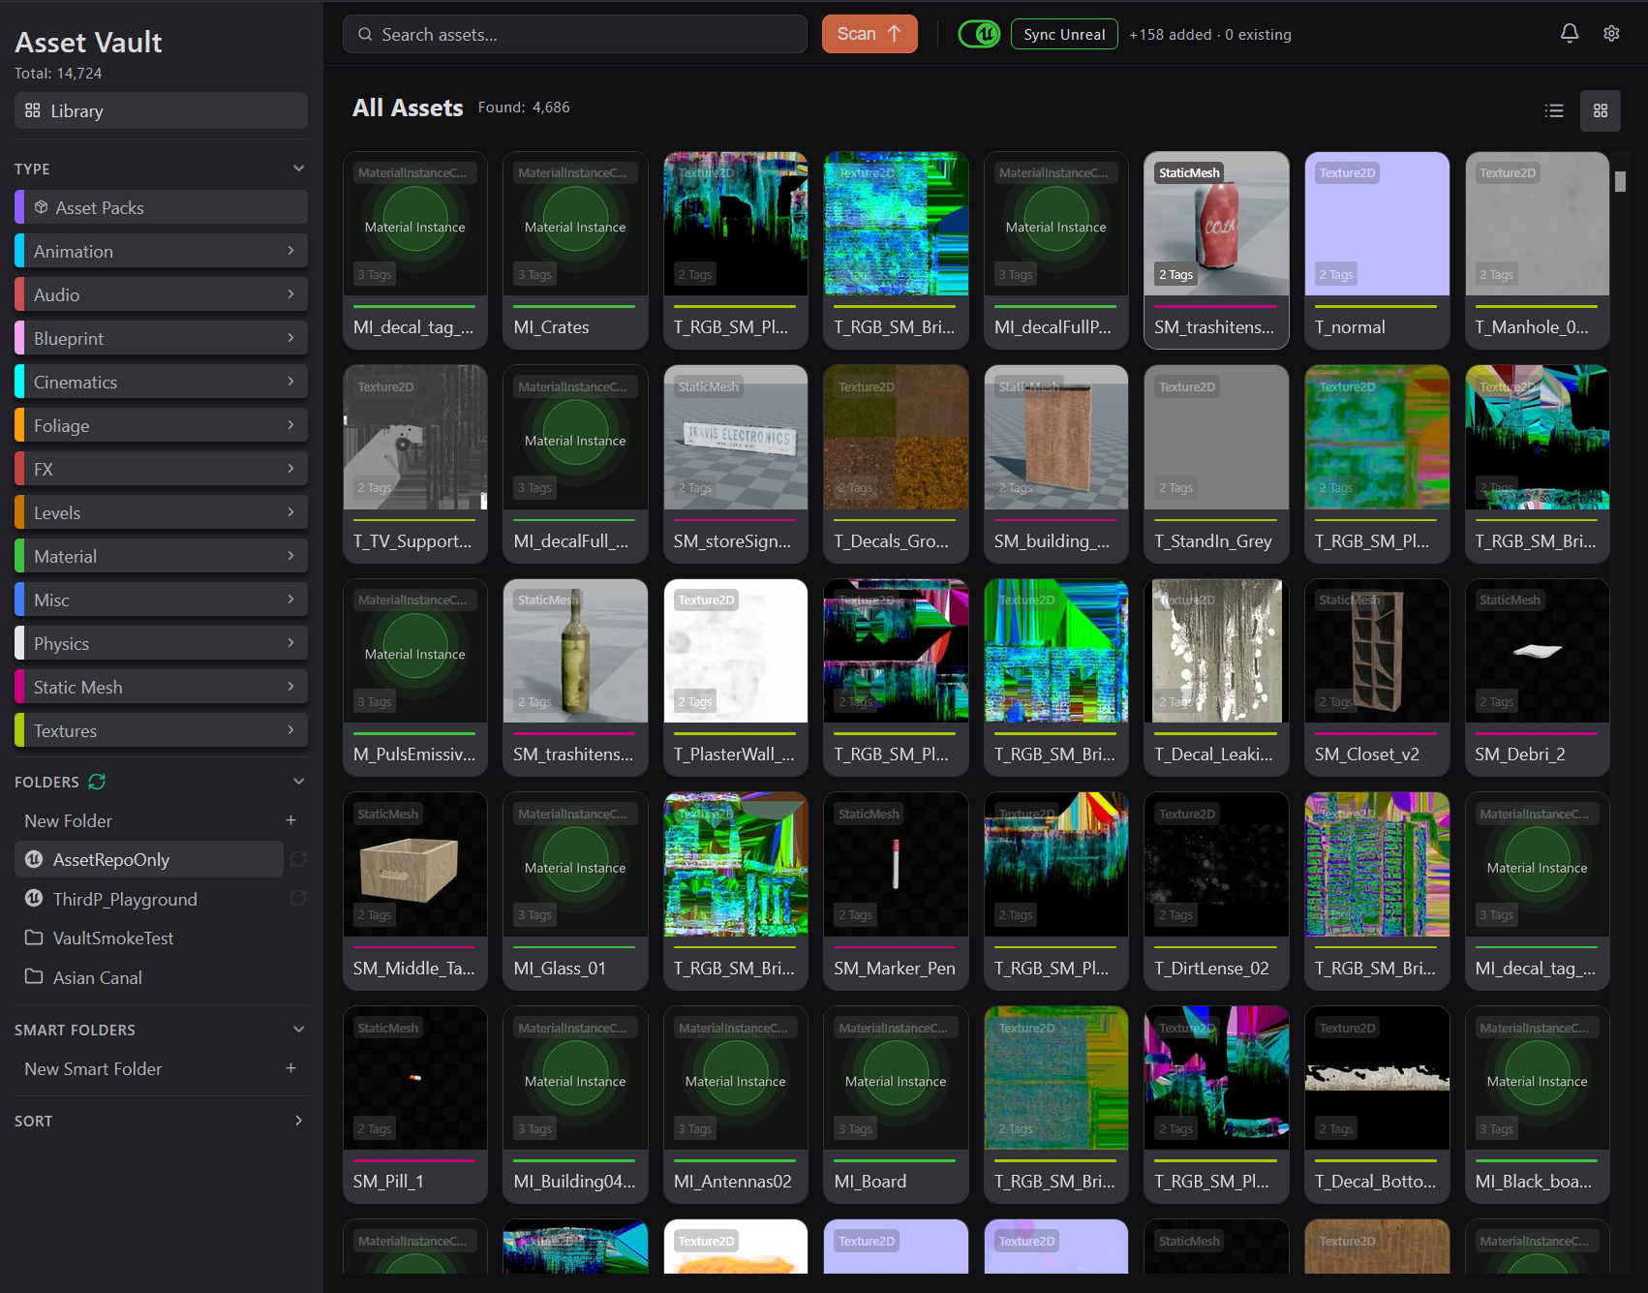
Task: Click the Physics white color bar
Action: [19, 643]
